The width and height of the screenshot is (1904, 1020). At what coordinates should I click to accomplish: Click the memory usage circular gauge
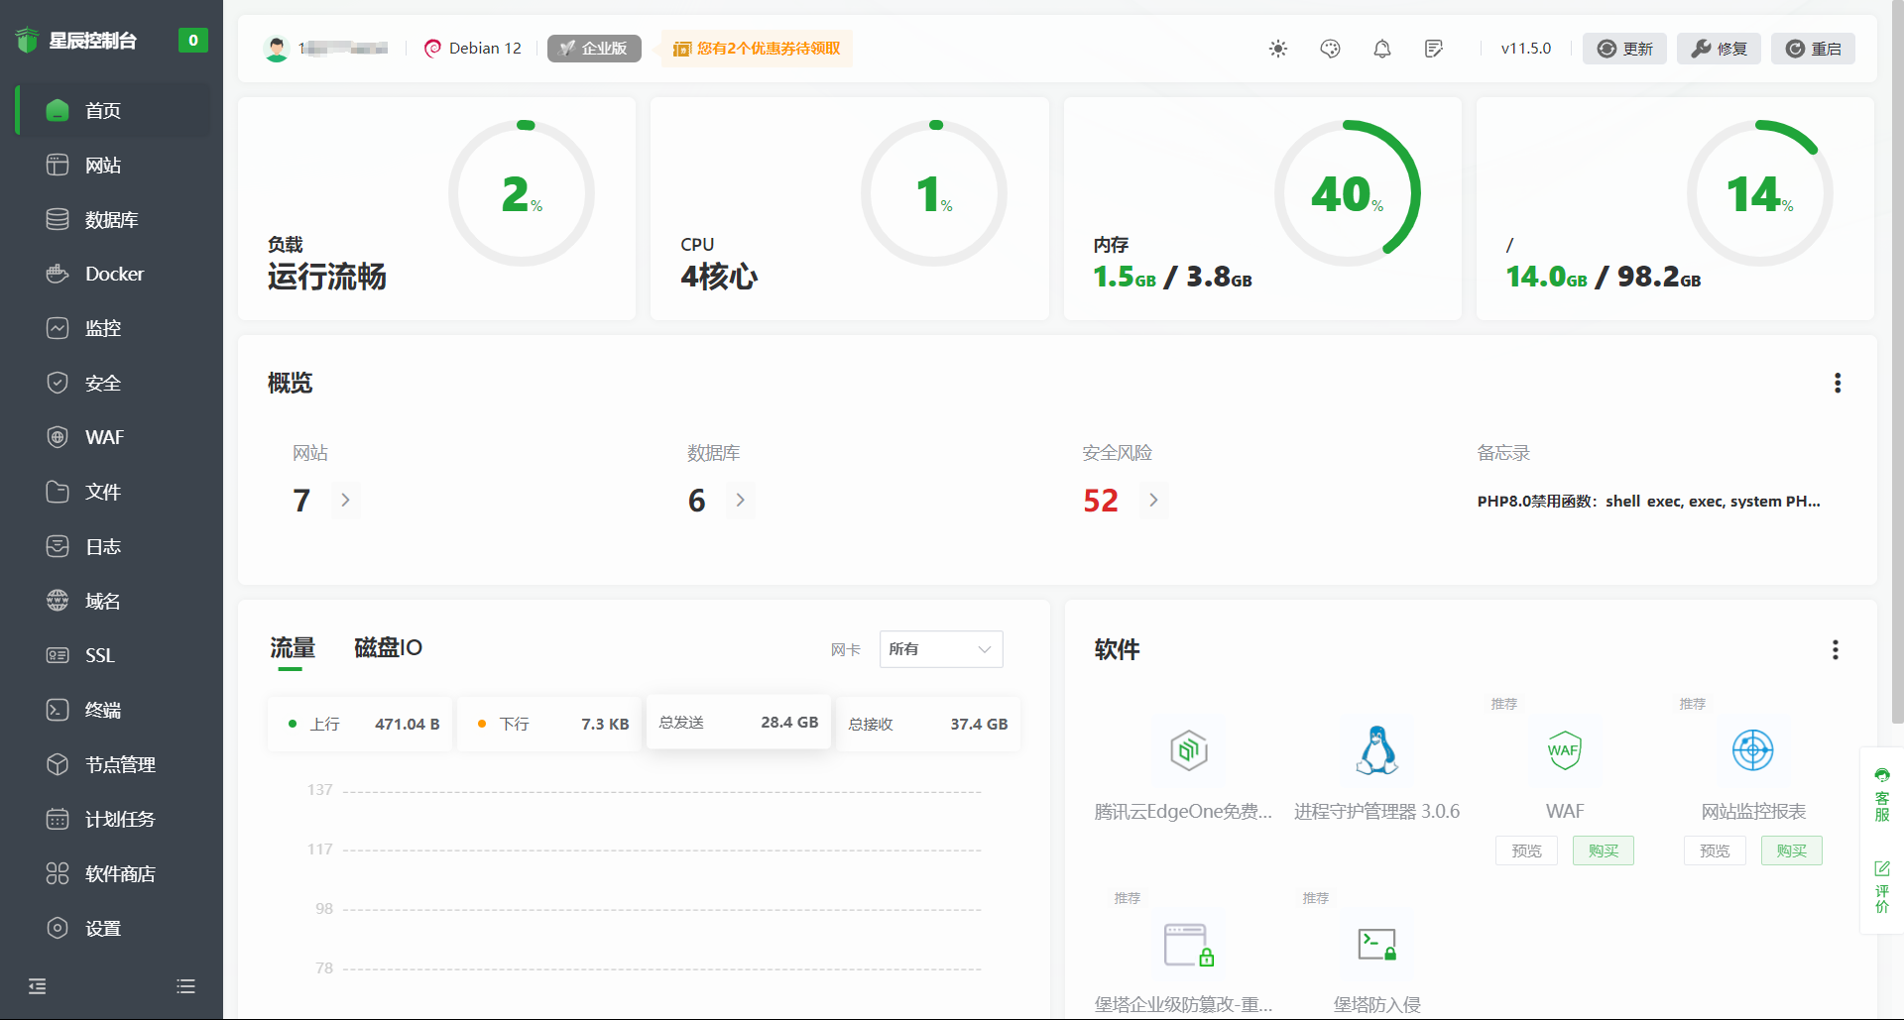tap(1347, 193)
